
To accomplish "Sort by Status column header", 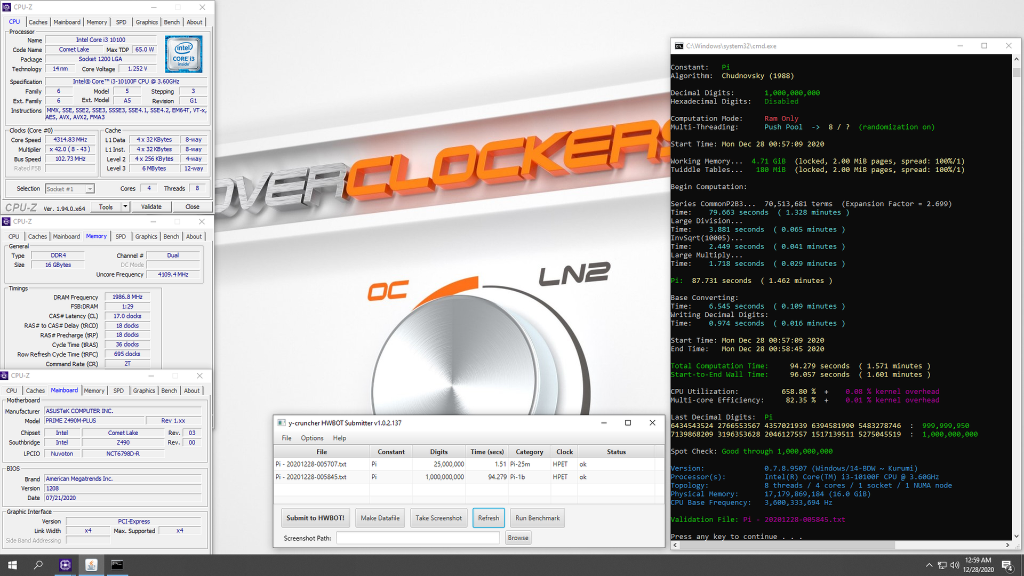I will 616,452.
